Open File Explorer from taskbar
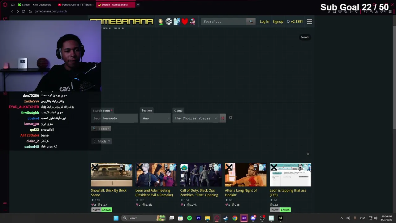 [x=208, y=218]
